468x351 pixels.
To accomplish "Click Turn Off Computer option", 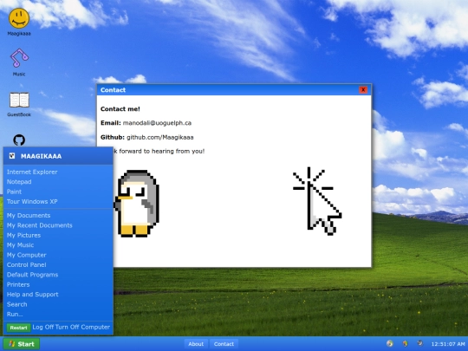I will point(82,327).
